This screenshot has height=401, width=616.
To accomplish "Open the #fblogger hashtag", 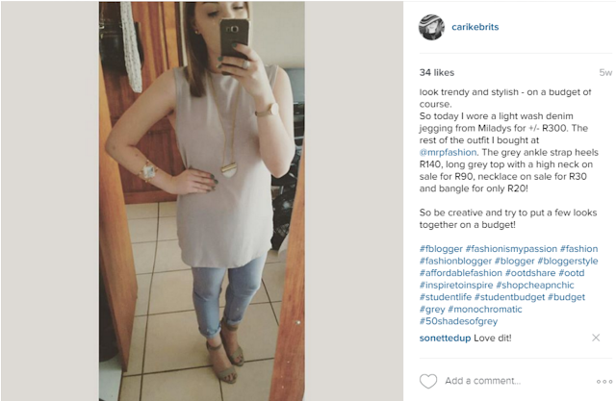I will (441, 249).
